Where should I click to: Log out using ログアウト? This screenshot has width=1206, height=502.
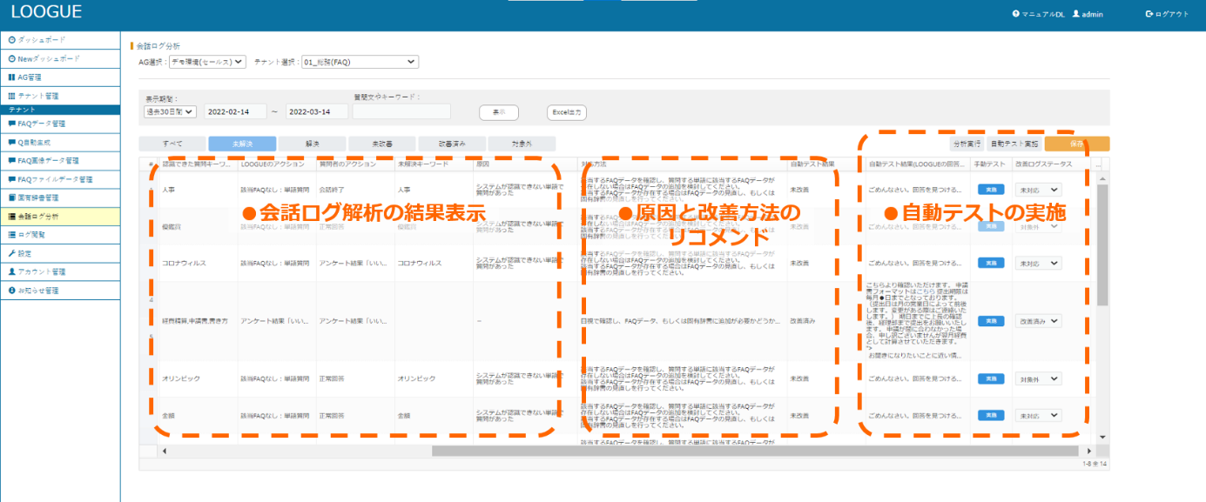point(1167,14)
